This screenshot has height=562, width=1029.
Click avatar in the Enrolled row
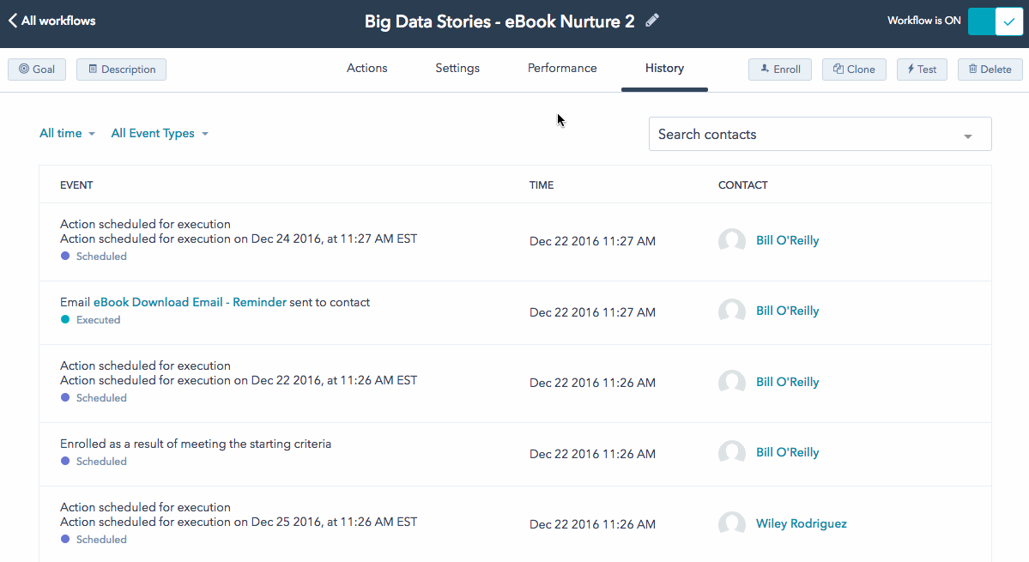[732, 452]
